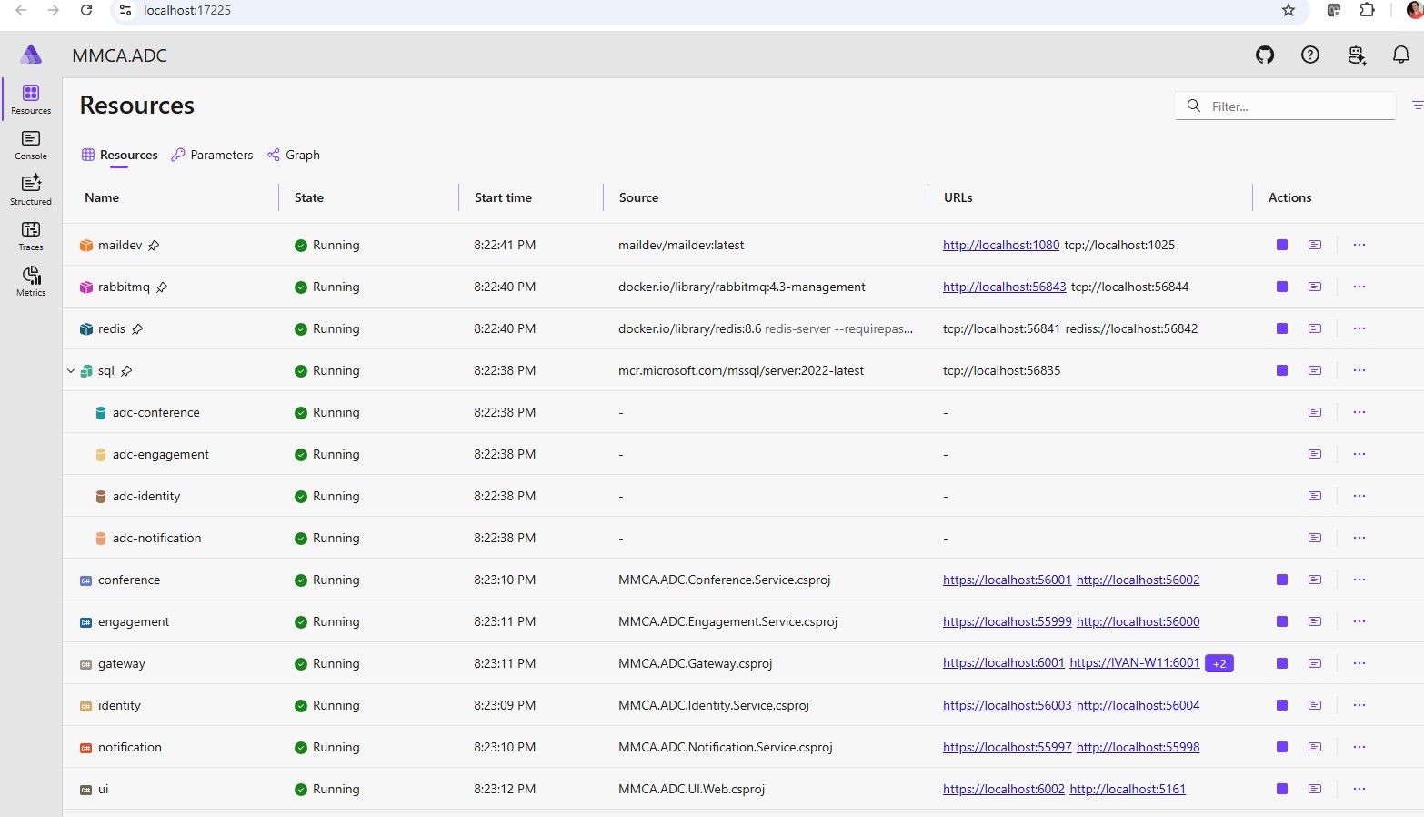Unpin the redis resource

[x=137, y=329]
